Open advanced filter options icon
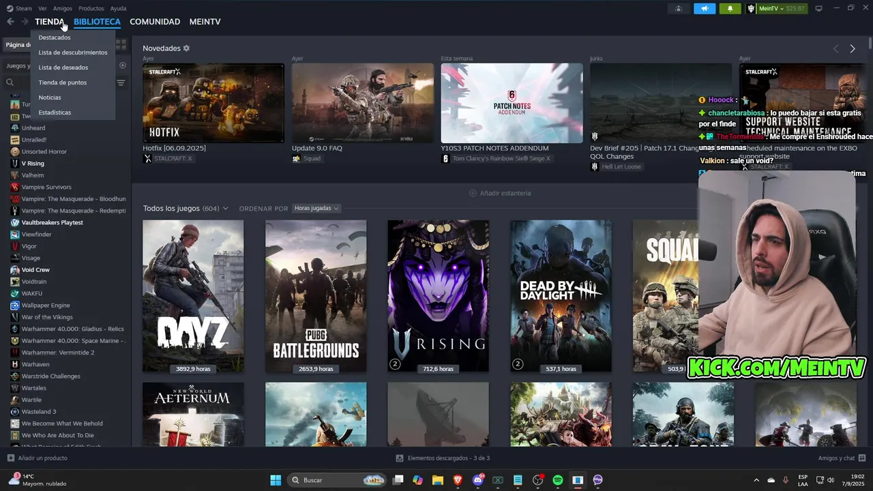 [x=121, y=83]
